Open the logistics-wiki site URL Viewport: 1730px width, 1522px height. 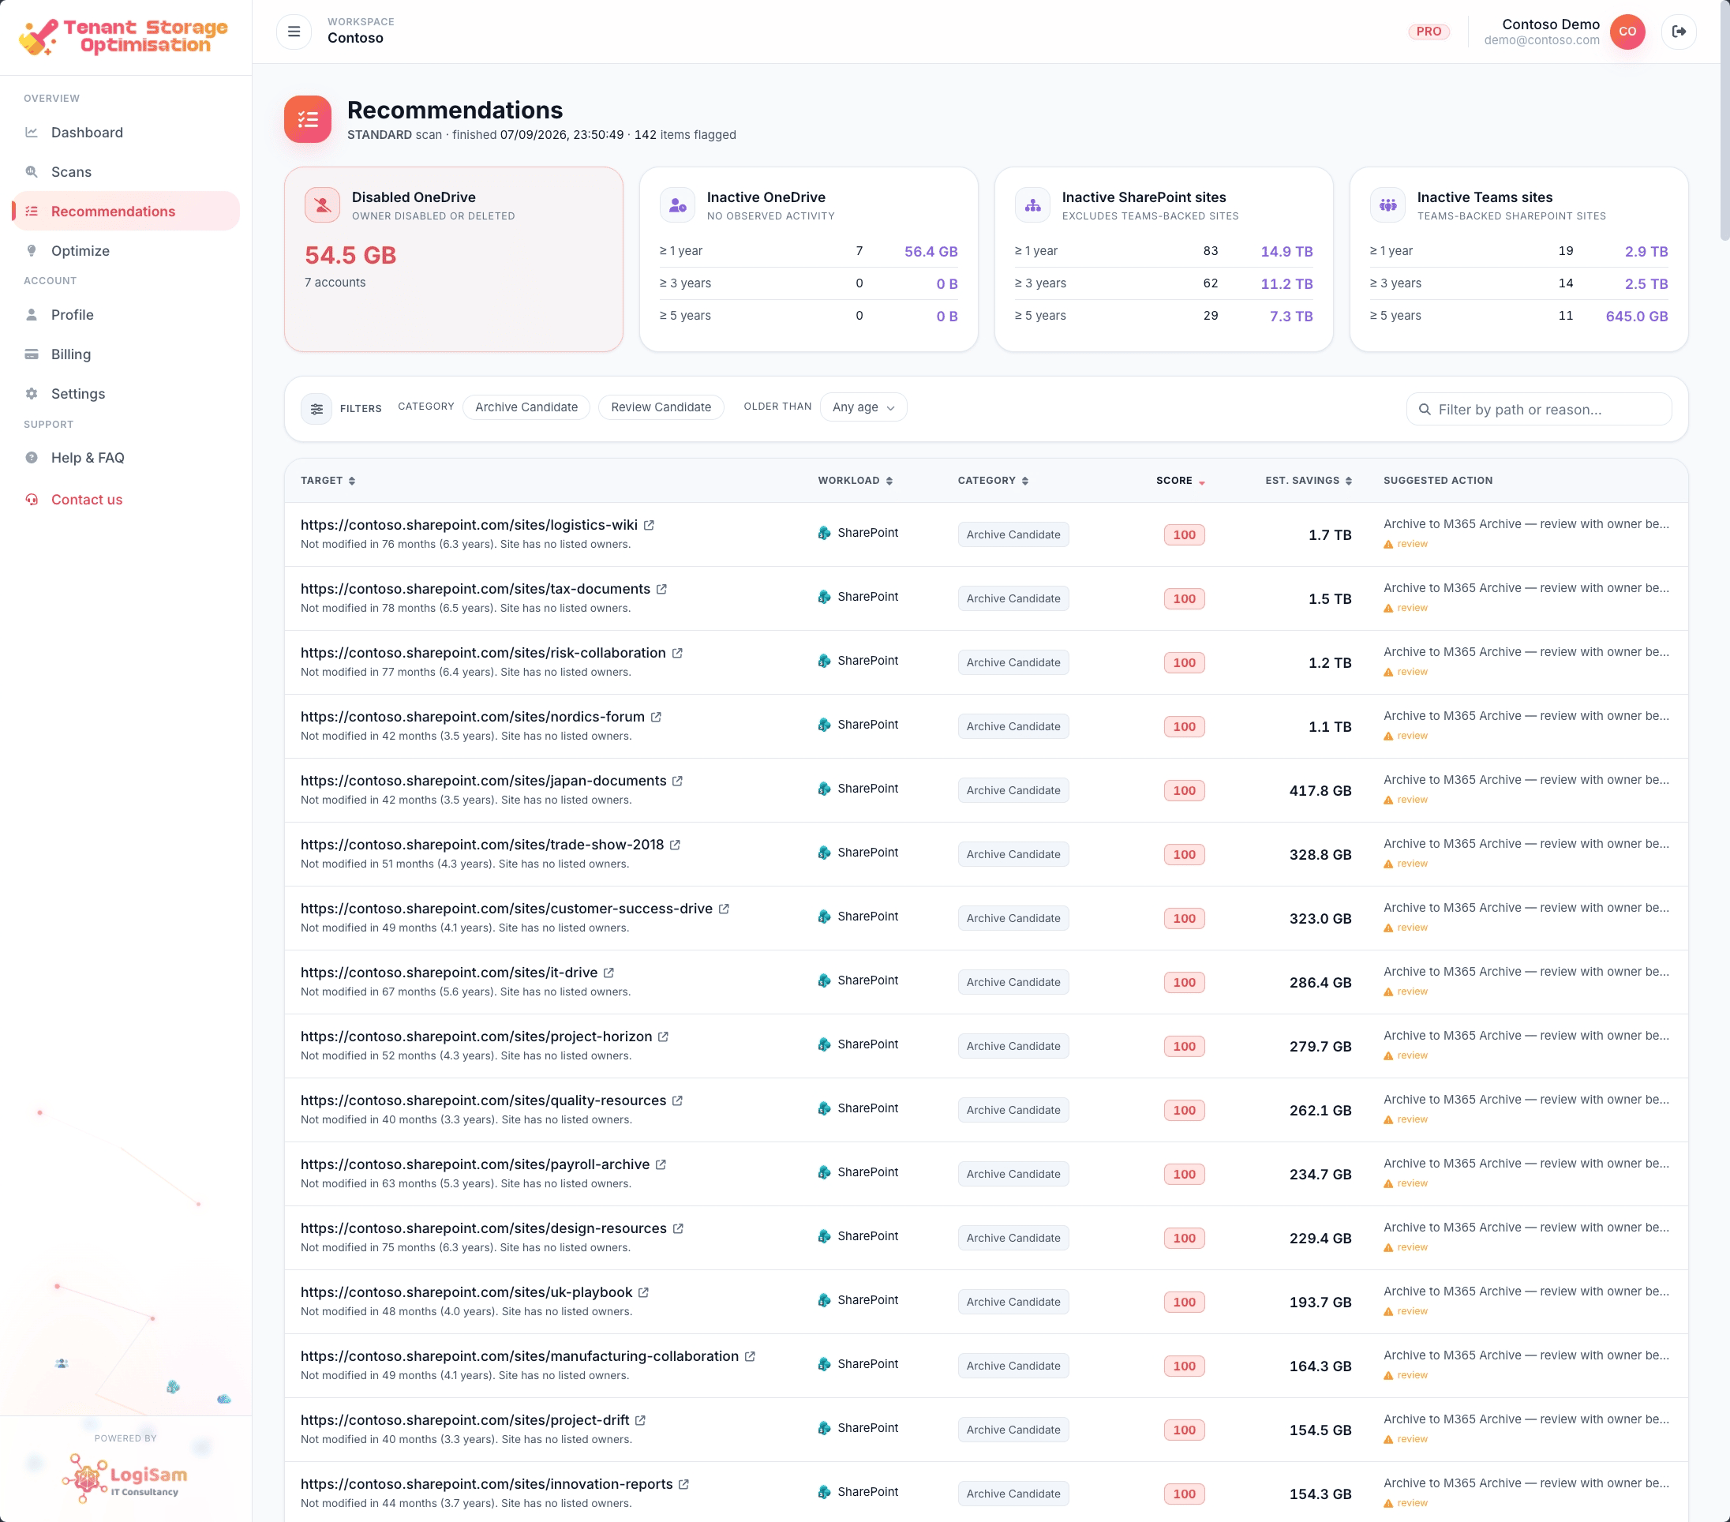(469, 525)
